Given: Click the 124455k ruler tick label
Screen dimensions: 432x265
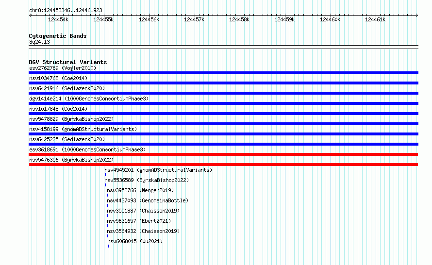Looking at the screenshot, I should coord(103,19).
